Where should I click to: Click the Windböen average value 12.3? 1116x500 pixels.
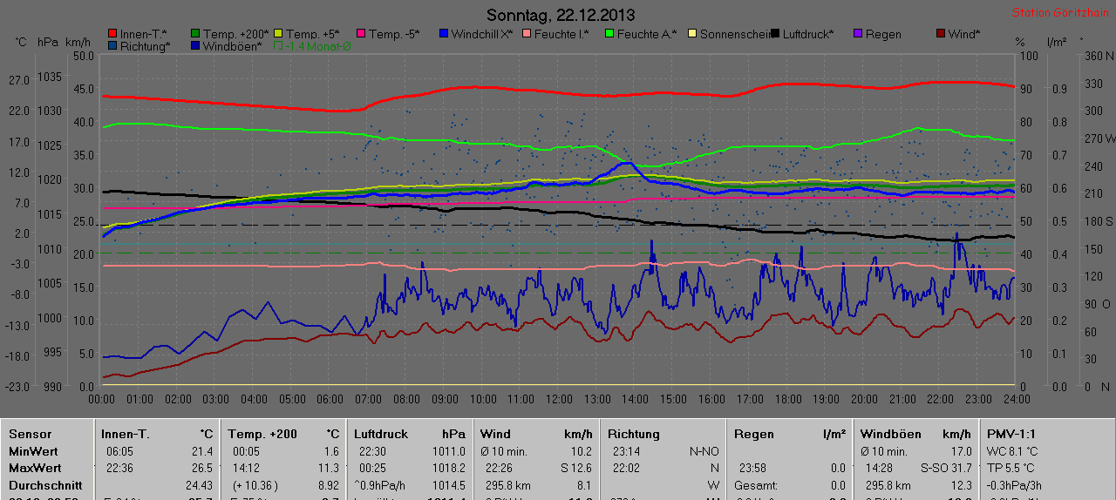point(961,485)
